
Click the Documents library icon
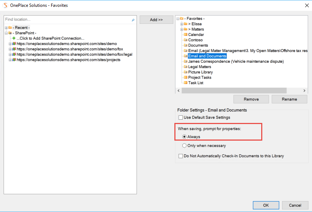pos(186,45)
